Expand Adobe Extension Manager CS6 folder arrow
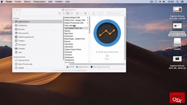The image size is (187, 105). coord(88,20)
